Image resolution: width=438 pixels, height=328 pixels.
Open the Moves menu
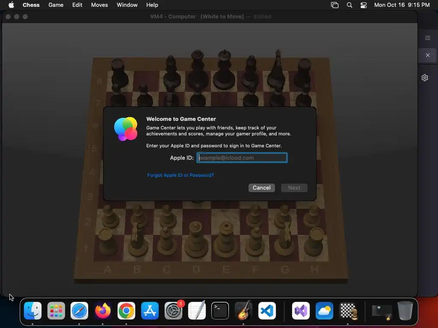pyautogui.click(x=99, y=5)
